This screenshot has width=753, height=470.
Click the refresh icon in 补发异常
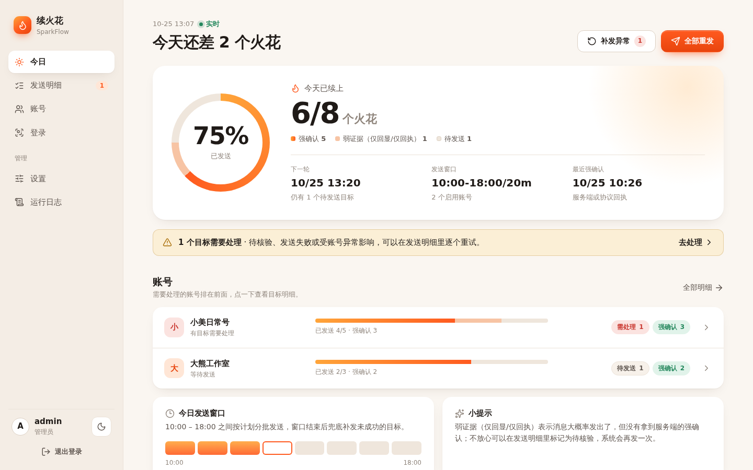tap(592, 41)
